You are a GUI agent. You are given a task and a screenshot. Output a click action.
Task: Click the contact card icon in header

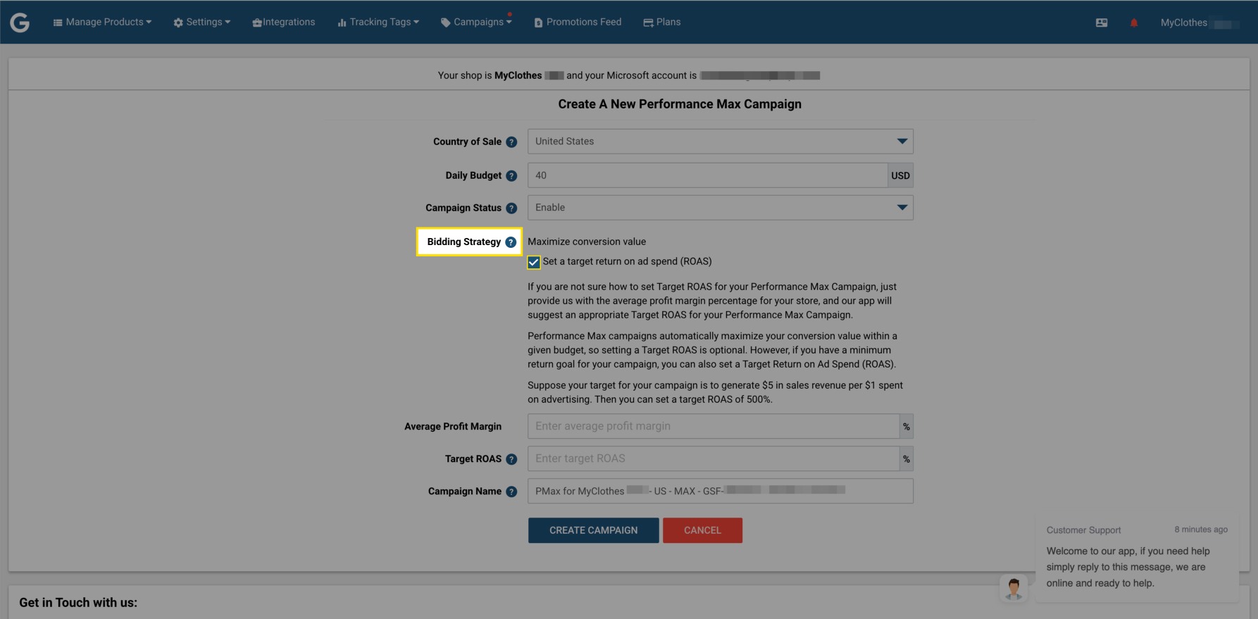[1102, 23]
